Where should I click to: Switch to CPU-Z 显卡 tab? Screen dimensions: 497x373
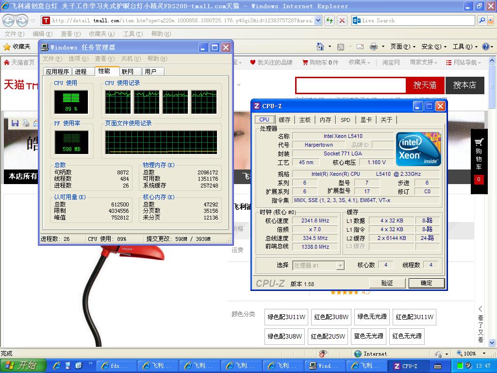point(366,120)
